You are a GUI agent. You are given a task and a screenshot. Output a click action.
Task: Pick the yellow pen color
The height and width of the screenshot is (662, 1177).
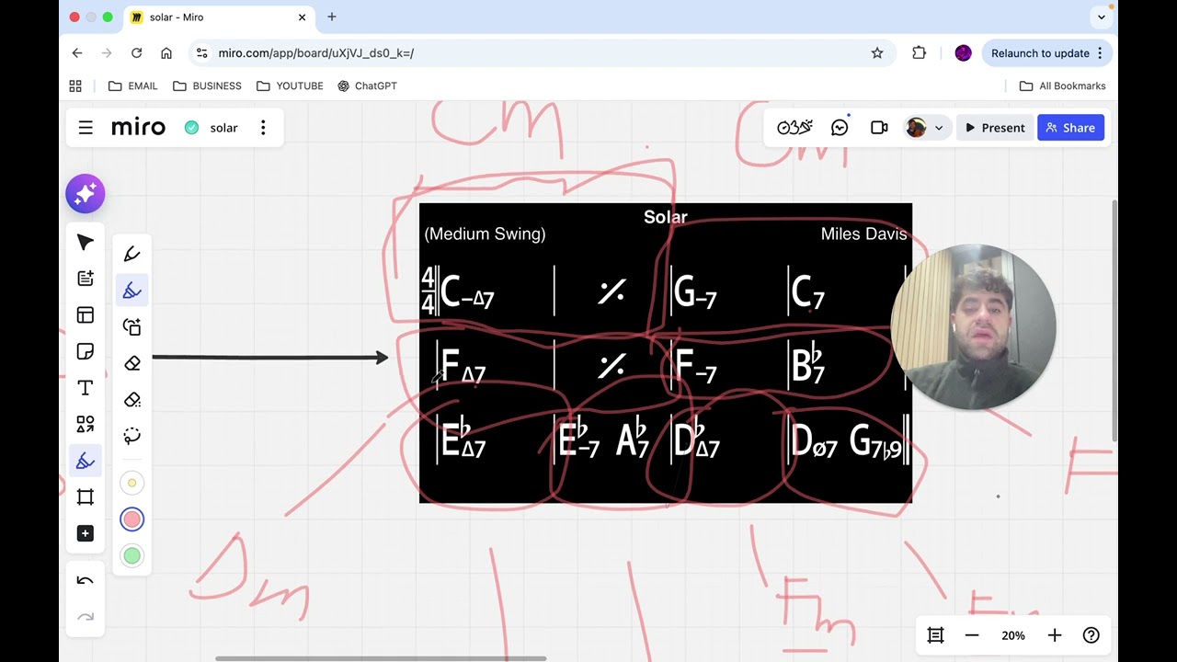(132, 483)
